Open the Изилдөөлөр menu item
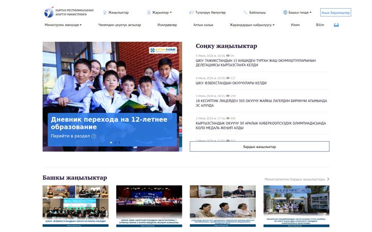Image resolution: width=372 pixels, height=232 pixels. coord(167,25)
